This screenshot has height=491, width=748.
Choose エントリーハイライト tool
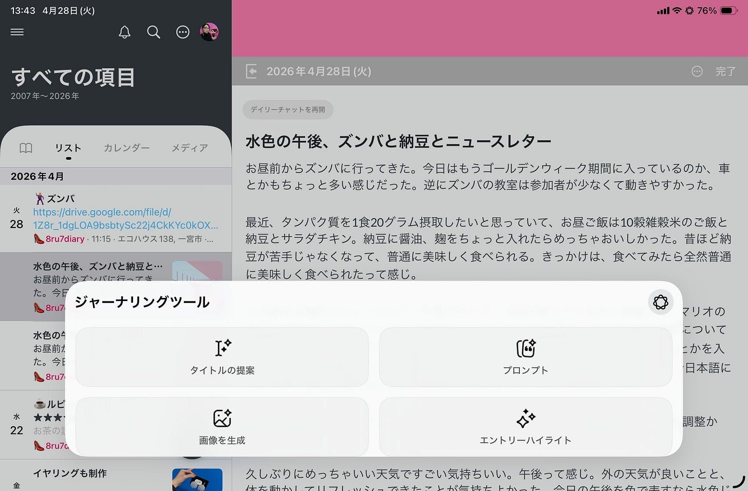point(526,426)
